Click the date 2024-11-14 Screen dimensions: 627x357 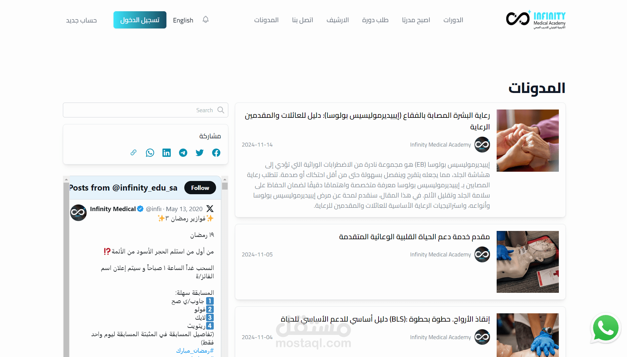[x=257, y=145]
